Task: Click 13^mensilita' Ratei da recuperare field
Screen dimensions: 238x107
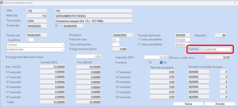Action: click(x=162, y=72)
